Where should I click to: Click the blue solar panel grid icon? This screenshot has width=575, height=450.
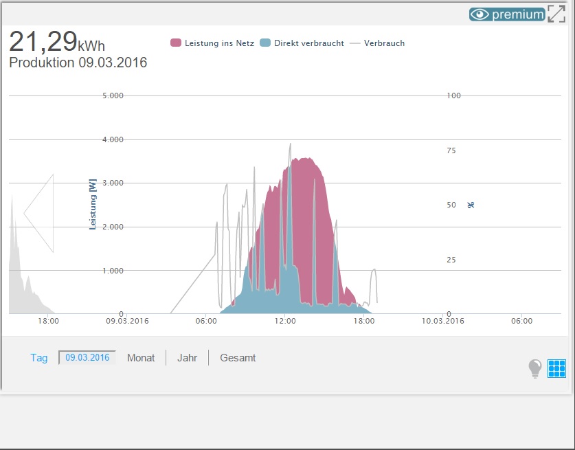pyautogui.click(x=556, y=369)
